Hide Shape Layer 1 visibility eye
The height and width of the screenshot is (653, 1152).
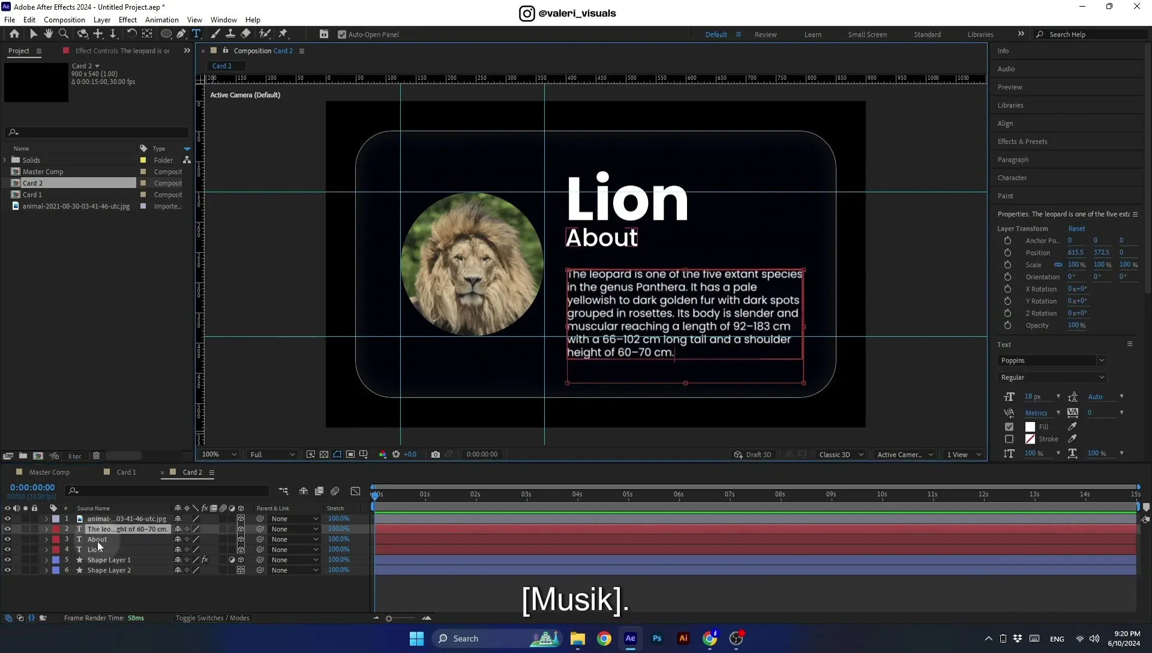point(7,560)
